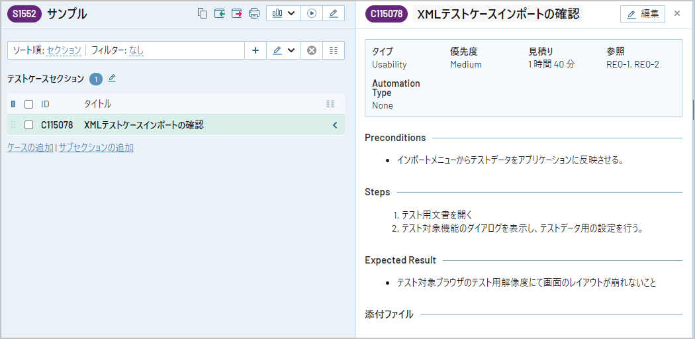Click step text テスト用文書を開く
The height and width of the screenshot is (339, 695).
(437, 215)
